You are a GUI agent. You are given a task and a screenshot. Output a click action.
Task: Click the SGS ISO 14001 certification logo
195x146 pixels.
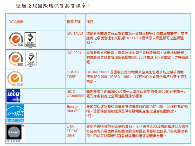click(x=16, y=40)
